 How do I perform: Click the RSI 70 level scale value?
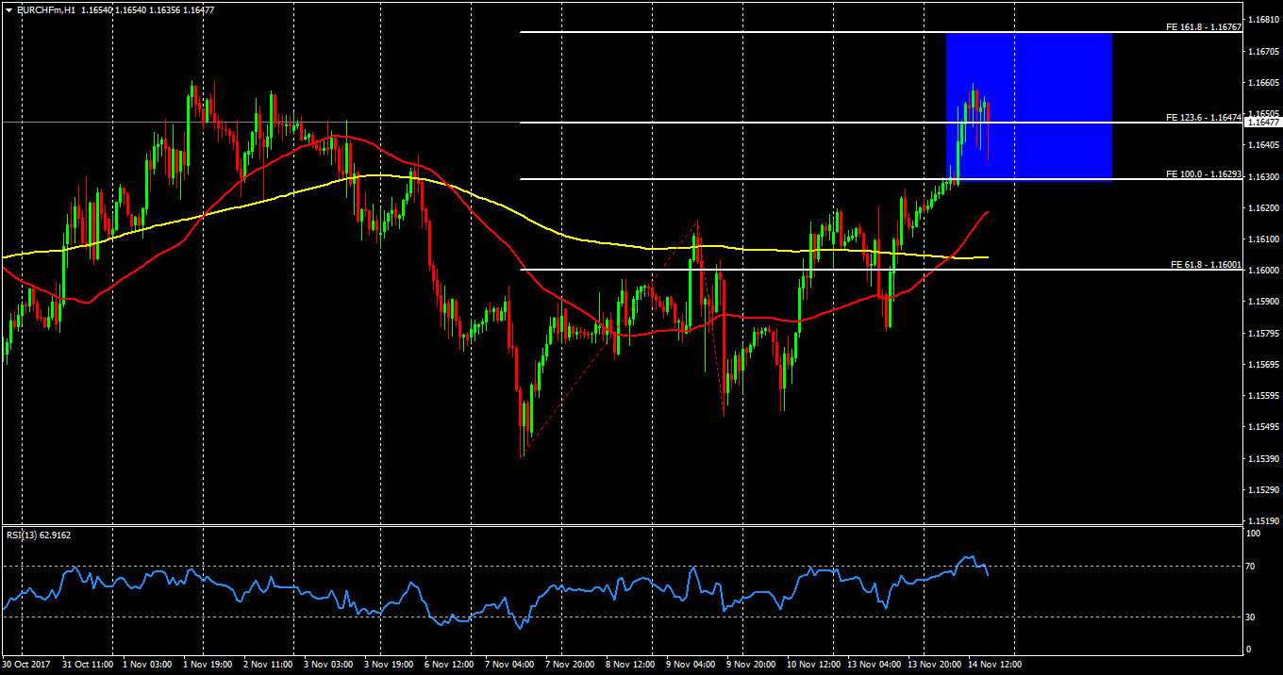tap(1250, 567)
